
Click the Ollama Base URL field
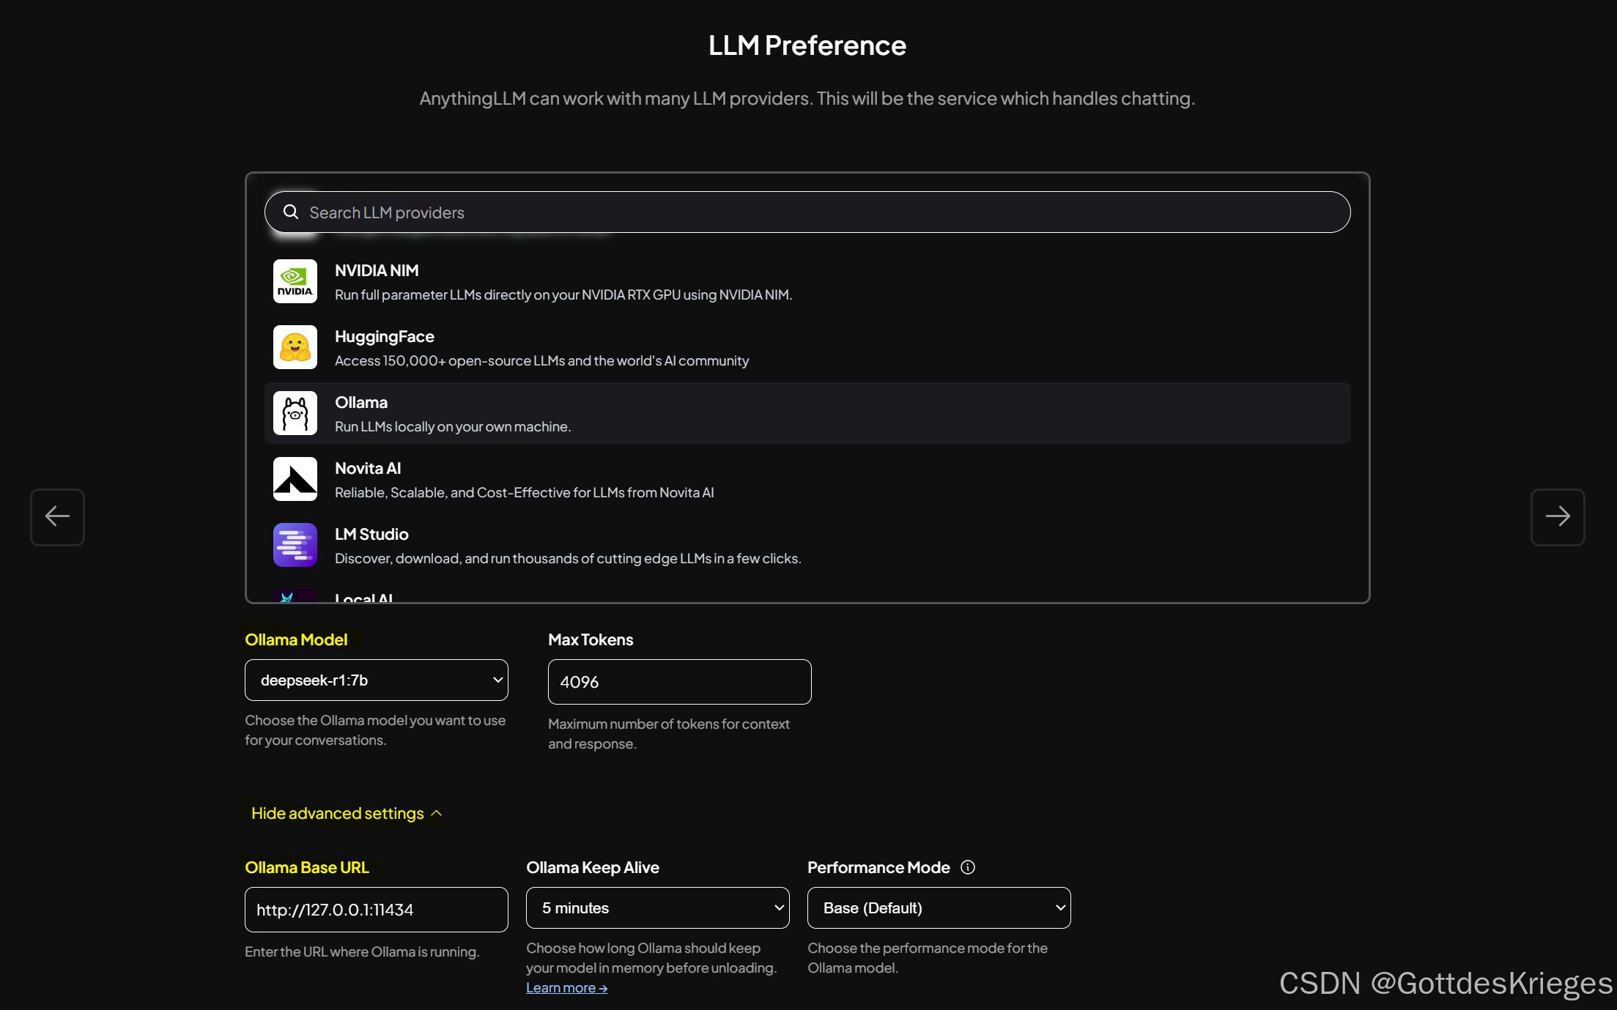coord(376,910)
